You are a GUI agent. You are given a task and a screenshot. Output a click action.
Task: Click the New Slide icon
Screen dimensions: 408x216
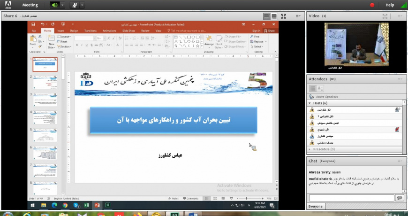pos(52,39)
